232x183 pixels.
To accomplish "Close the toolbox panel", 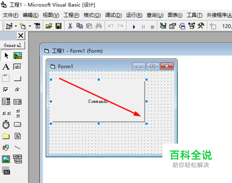I will pyautogui.click(x=21, y=36).
